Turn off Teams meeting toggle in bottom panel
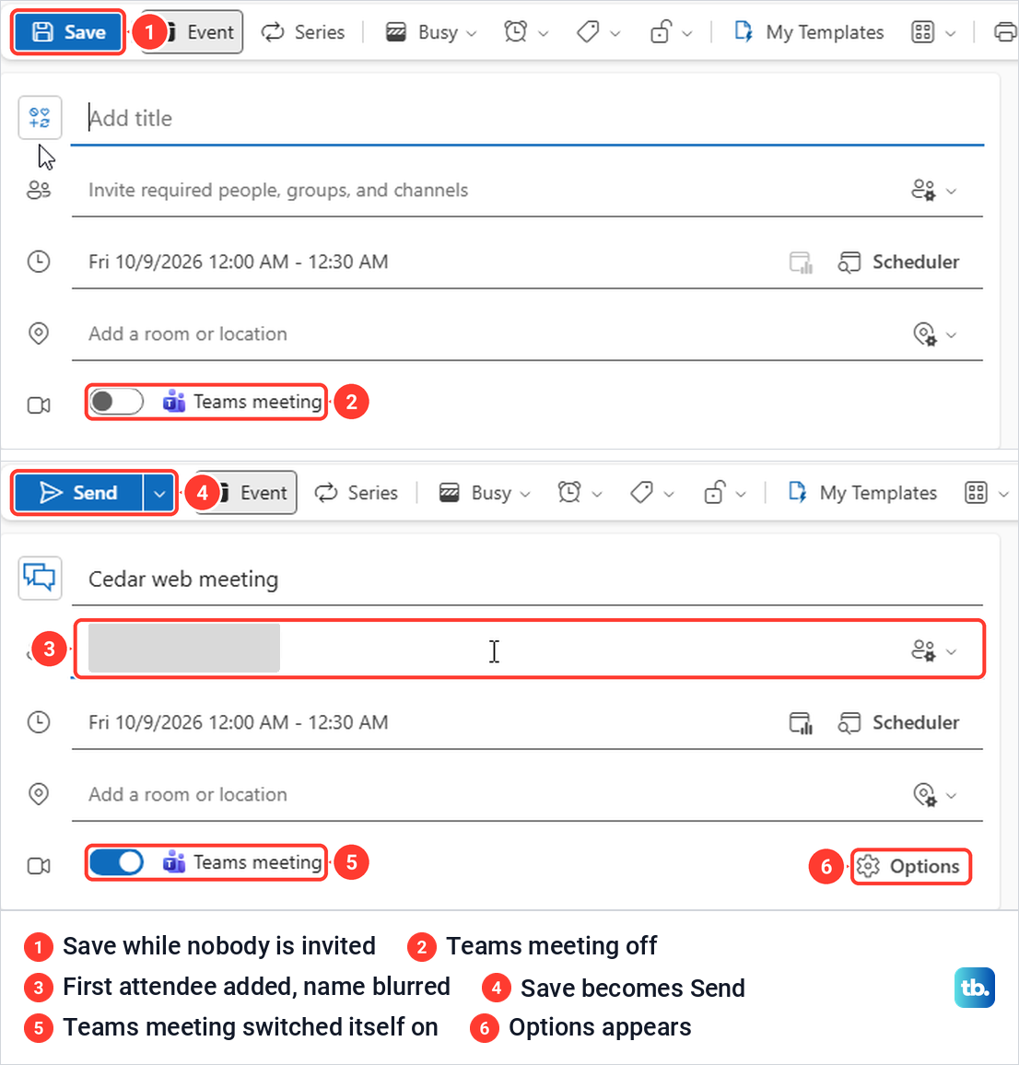Screen dimensions: 1019x1065 click(x=116, y=862)
